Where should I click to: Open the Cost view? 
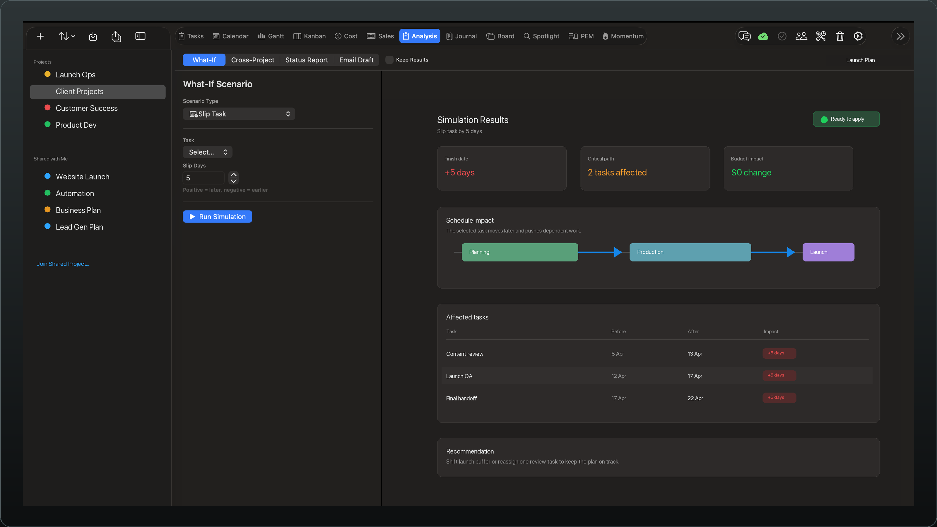tap(346, 36)
